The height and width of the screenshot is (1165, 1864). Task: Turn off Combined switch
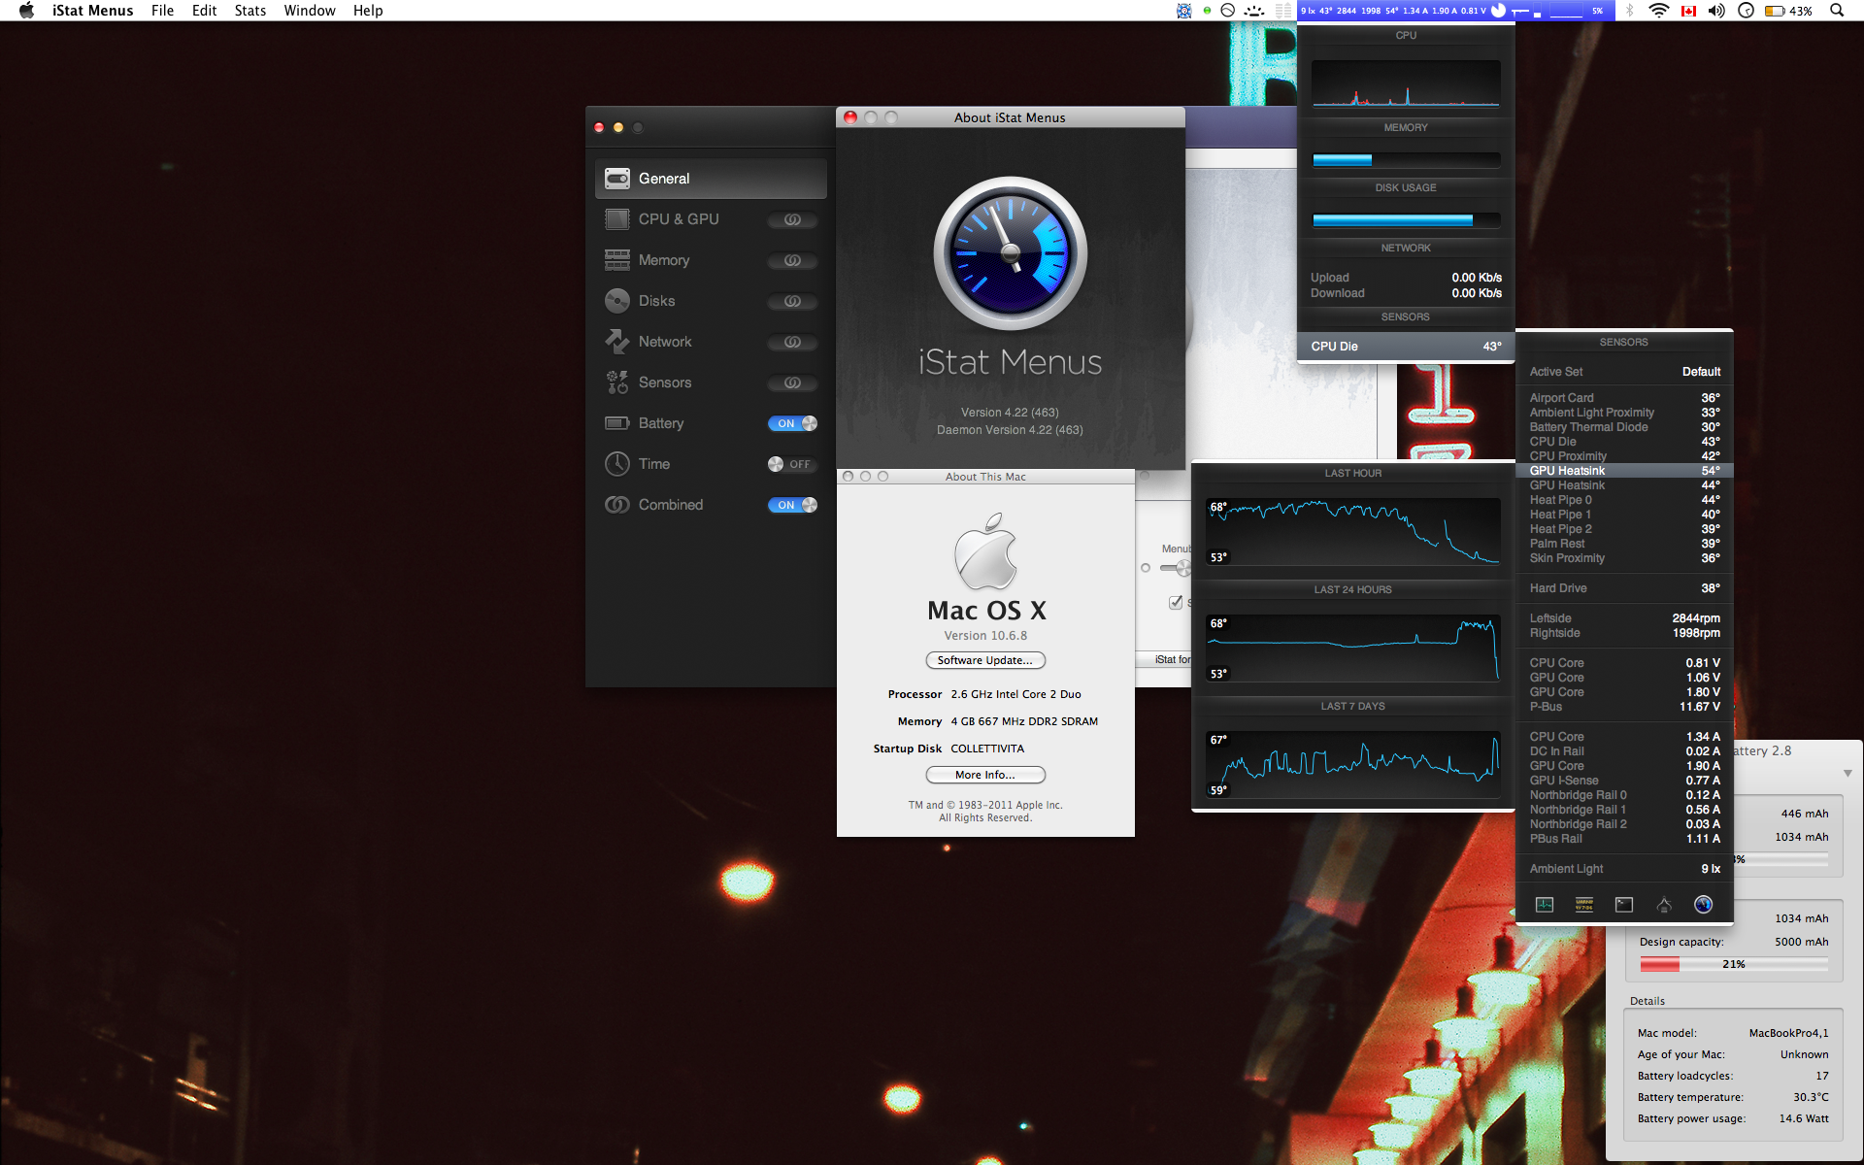pos(792,505)
